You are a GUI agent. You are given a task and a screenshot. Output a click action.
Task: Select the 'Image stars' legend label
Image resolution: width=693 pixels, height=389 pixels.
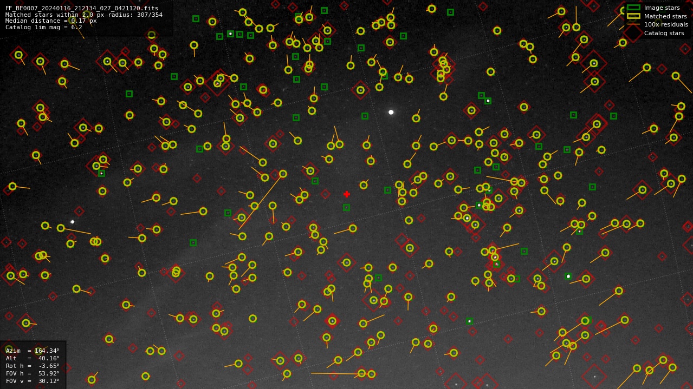(662, 8)
